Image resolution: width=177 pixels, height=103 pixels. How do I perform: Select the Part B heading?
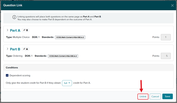[15, 49]
